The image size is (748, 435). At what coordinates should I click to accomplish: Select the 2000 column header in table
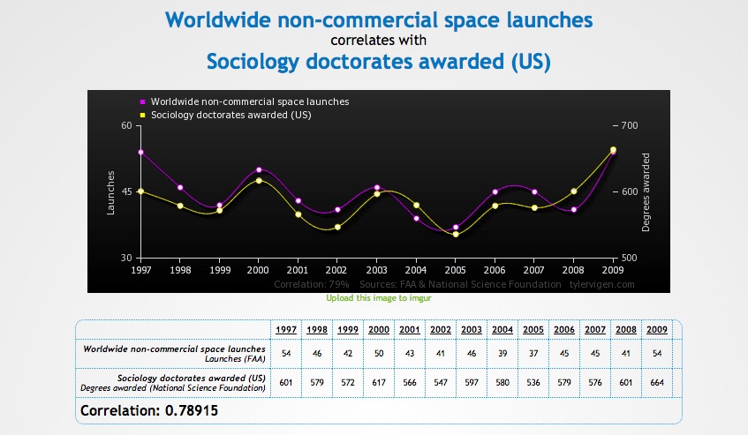point(379,329)
